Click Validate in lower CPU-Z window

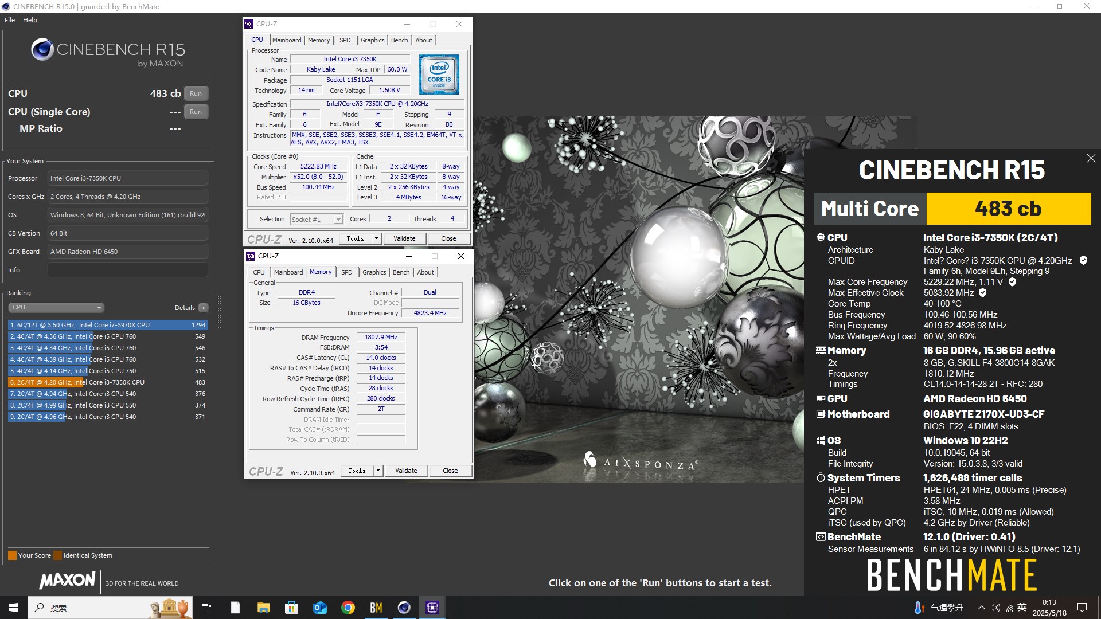406,471
